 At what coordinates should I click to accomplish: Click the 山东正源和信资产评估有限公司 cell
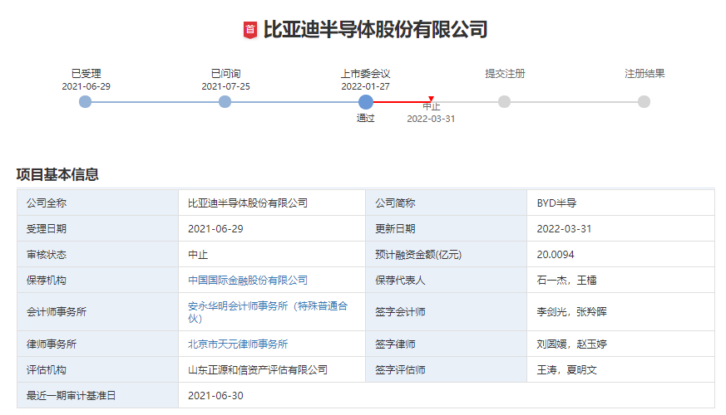coord(258,370)
